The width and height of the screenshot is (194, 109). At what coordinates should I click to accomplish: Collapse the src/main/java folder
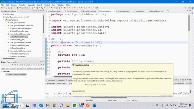click(x=4, y=20)
